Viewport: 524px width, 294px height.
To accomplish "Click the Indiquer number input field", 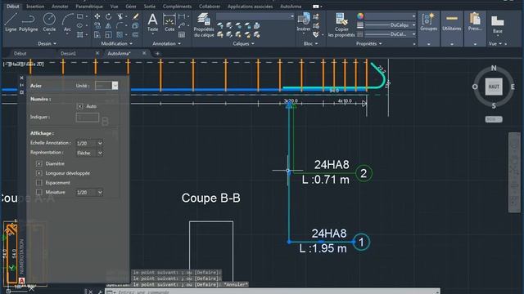I will (x=88, y=118).
